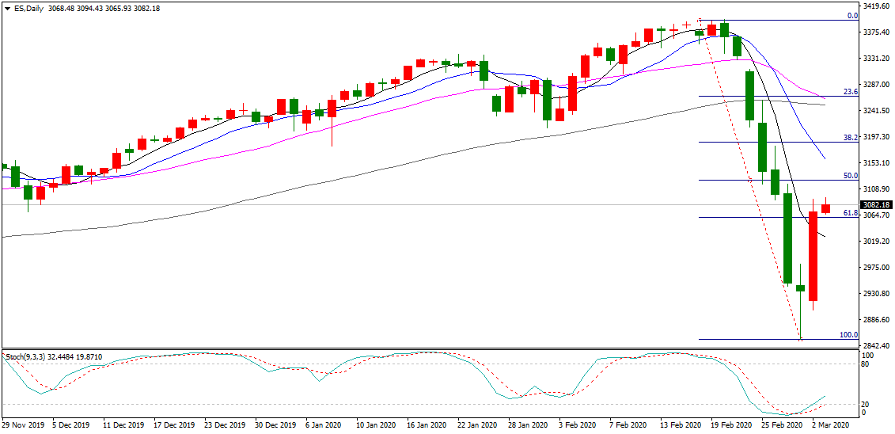Screen dimensions: 895x434
Task: Click the 0.0 Fibonacci level label
Action: 852,15
